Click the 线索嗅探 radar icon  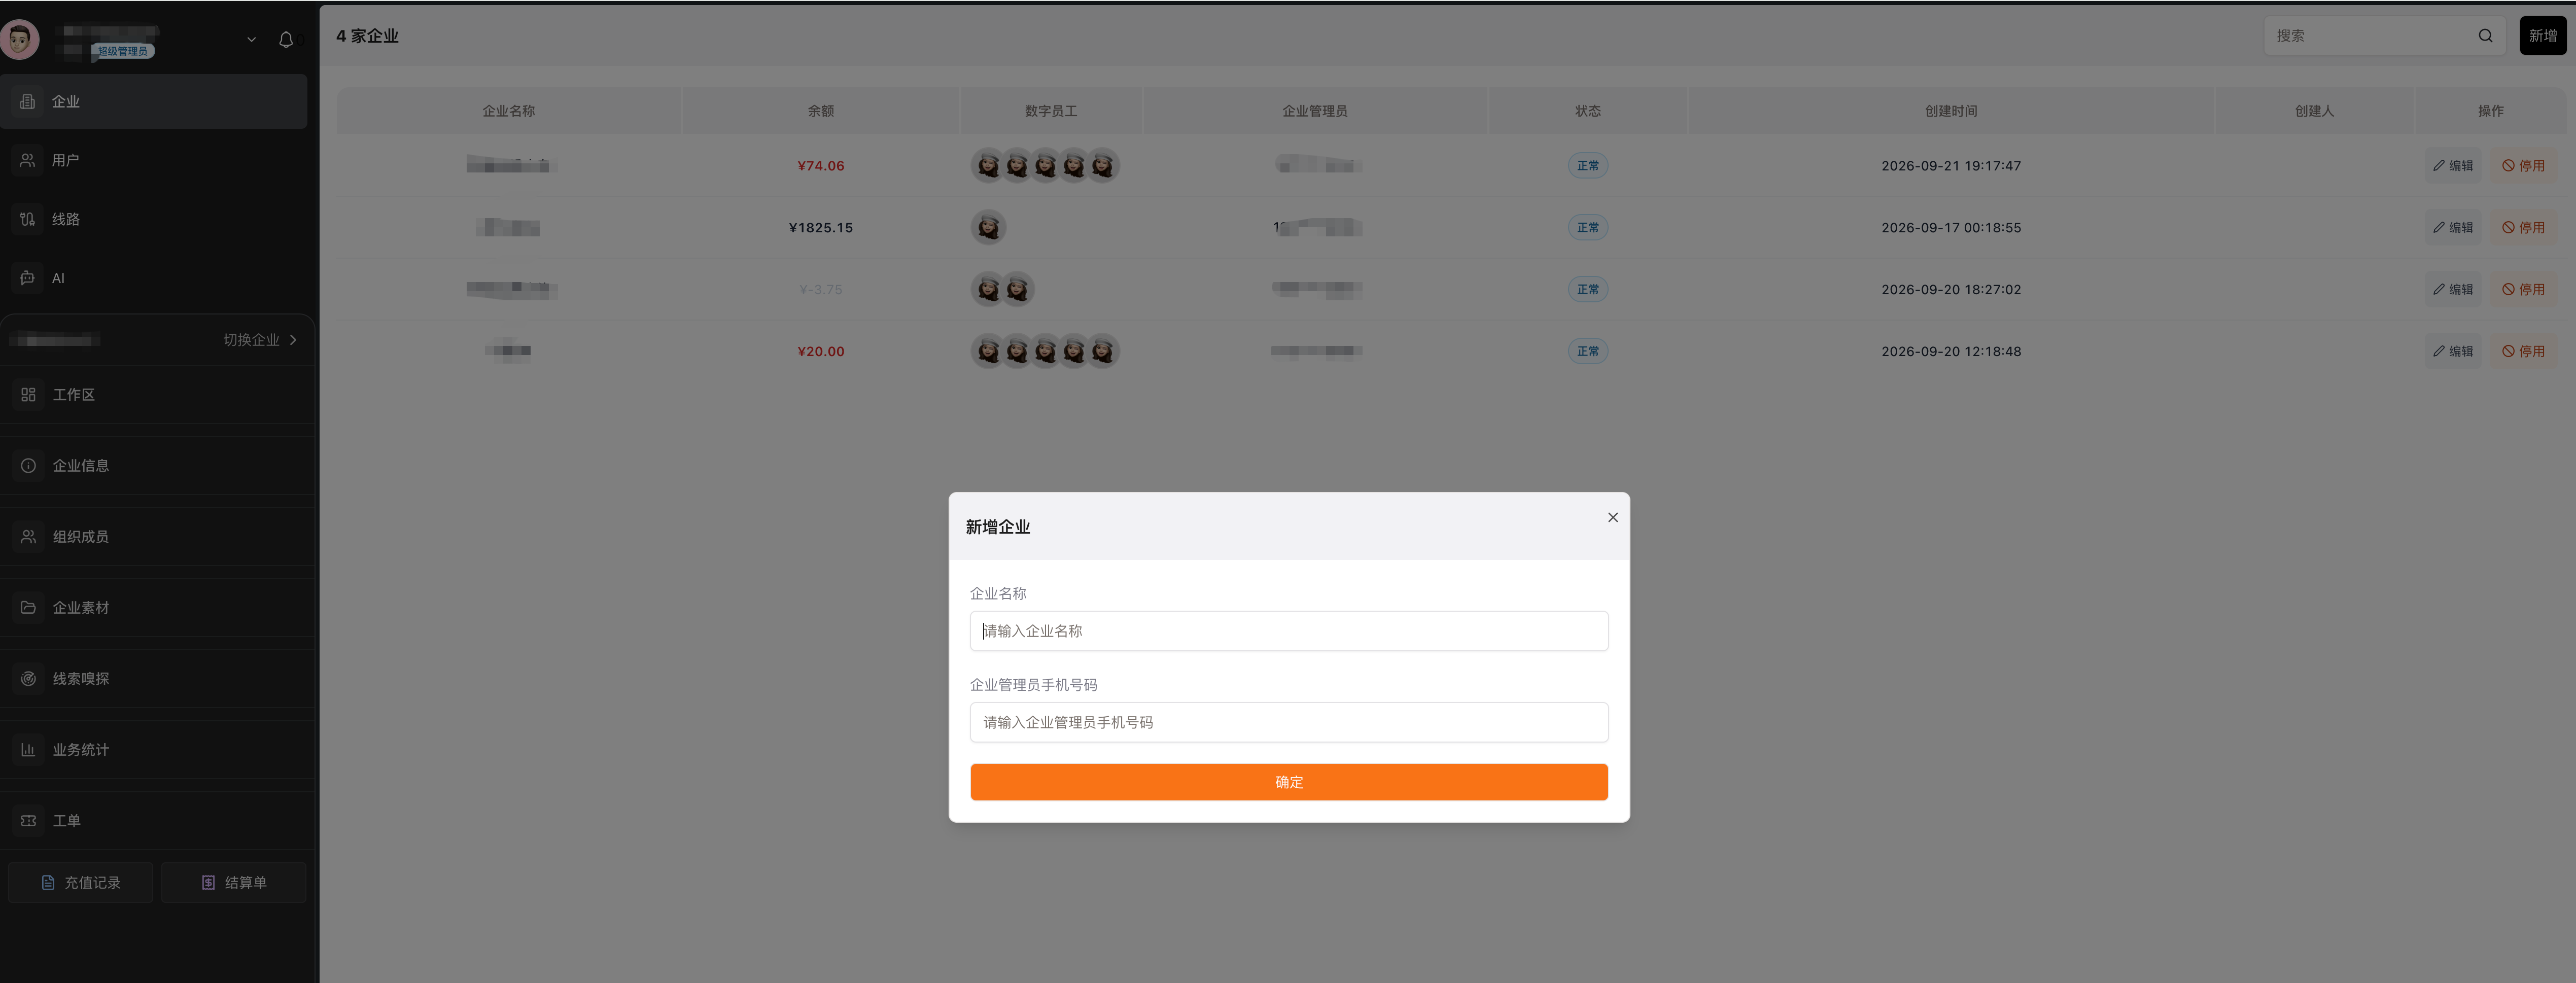[28, 679]
